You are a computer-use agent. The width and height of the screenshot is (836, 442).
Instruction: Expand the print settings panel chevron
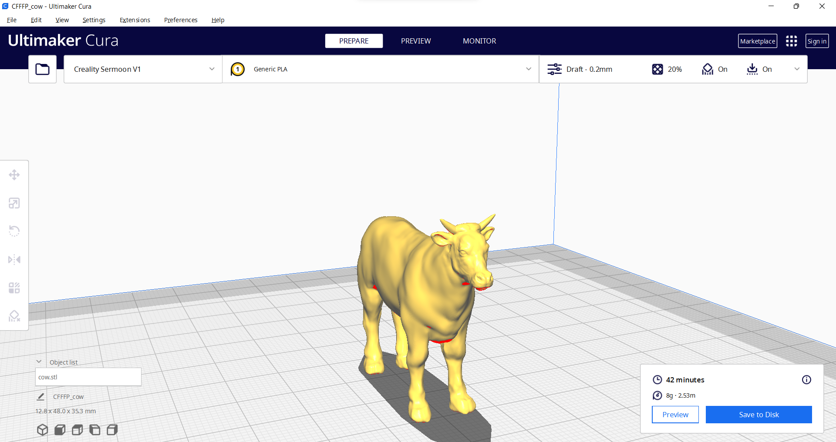[x=797, y=69]
